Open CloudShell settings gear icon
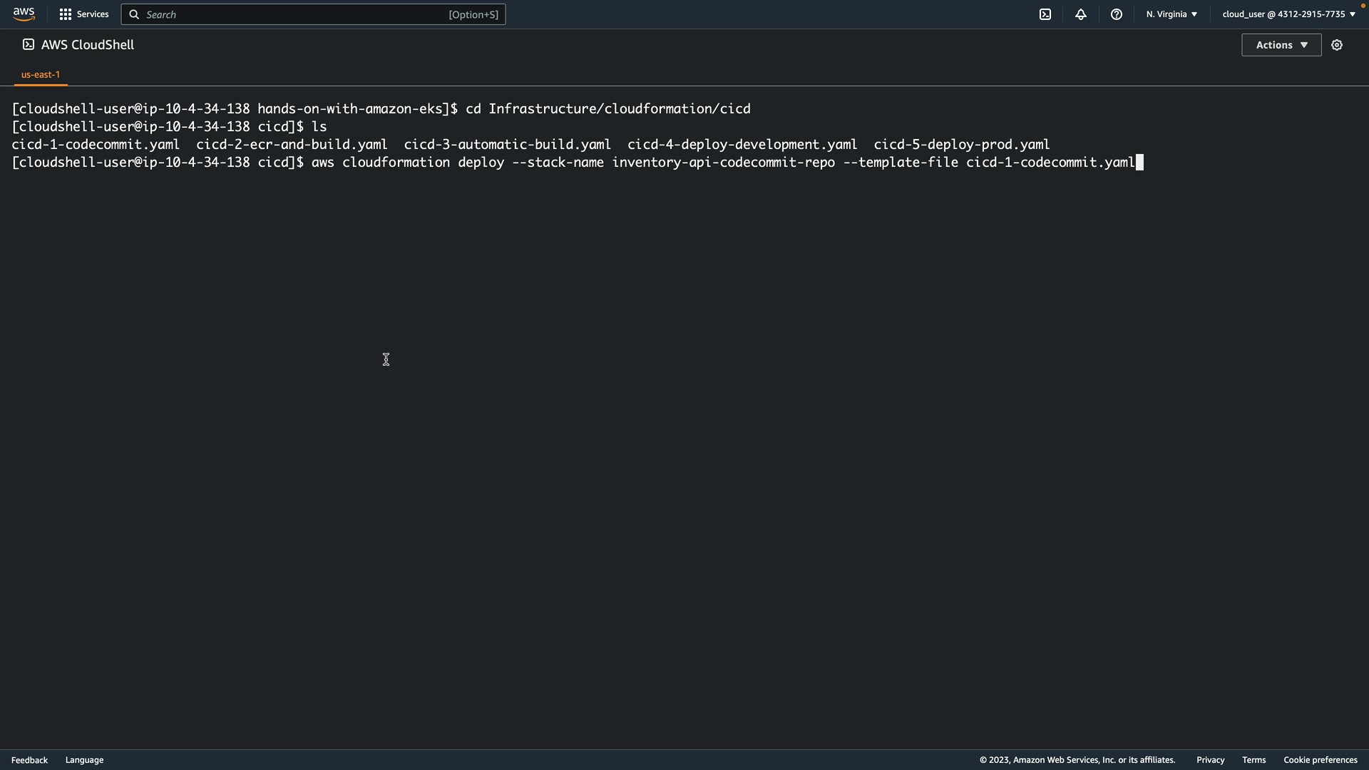This screenshot has width=1369, height=770. [x=1337, y=45]
